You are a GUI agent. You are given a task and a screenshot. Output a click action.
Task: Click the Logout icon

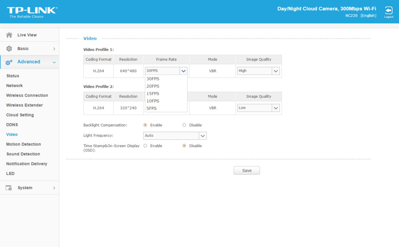click(x=389, y=11)
